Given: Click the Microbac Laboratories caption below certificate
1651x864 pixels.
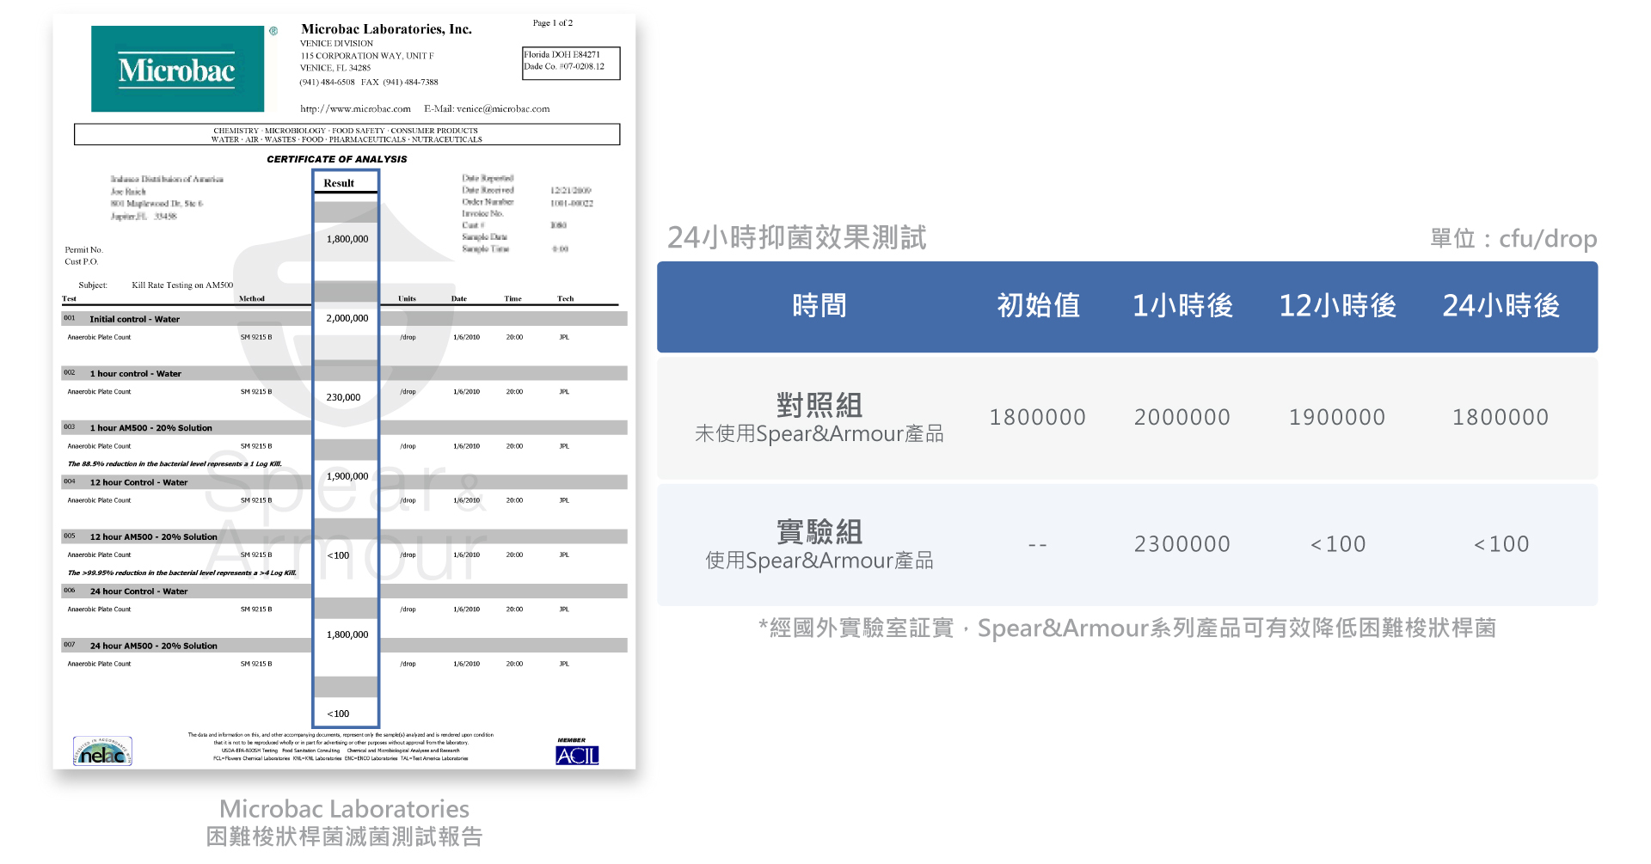Looking at the screenshot, I should click(x=344, y=809).
